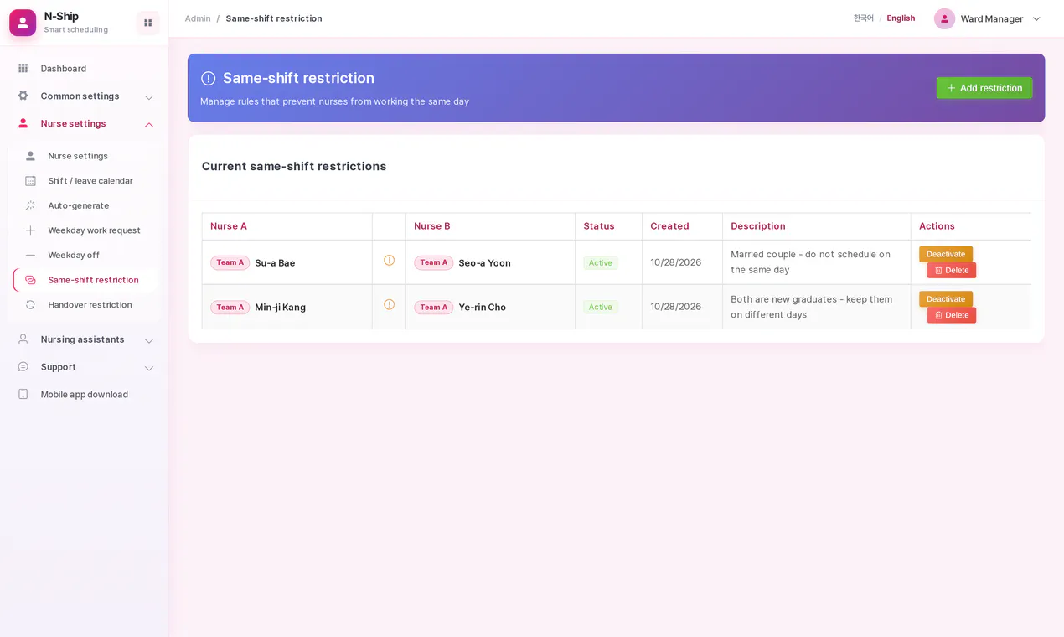Expand the Nursing assistants chevron
The image size is (1064, 637).
click(149, 340)
